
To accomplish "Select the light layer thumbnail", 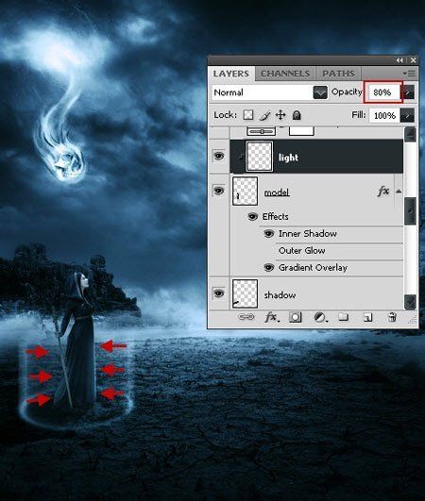I will point(259,157).
